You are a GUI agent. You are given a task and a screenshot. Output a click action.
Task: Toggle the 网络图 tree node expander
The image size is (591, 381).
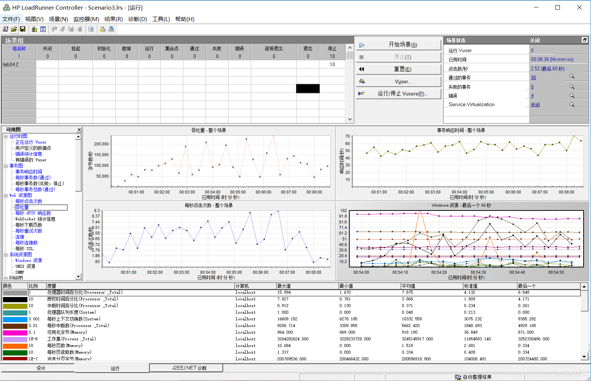tap(6, 278)
